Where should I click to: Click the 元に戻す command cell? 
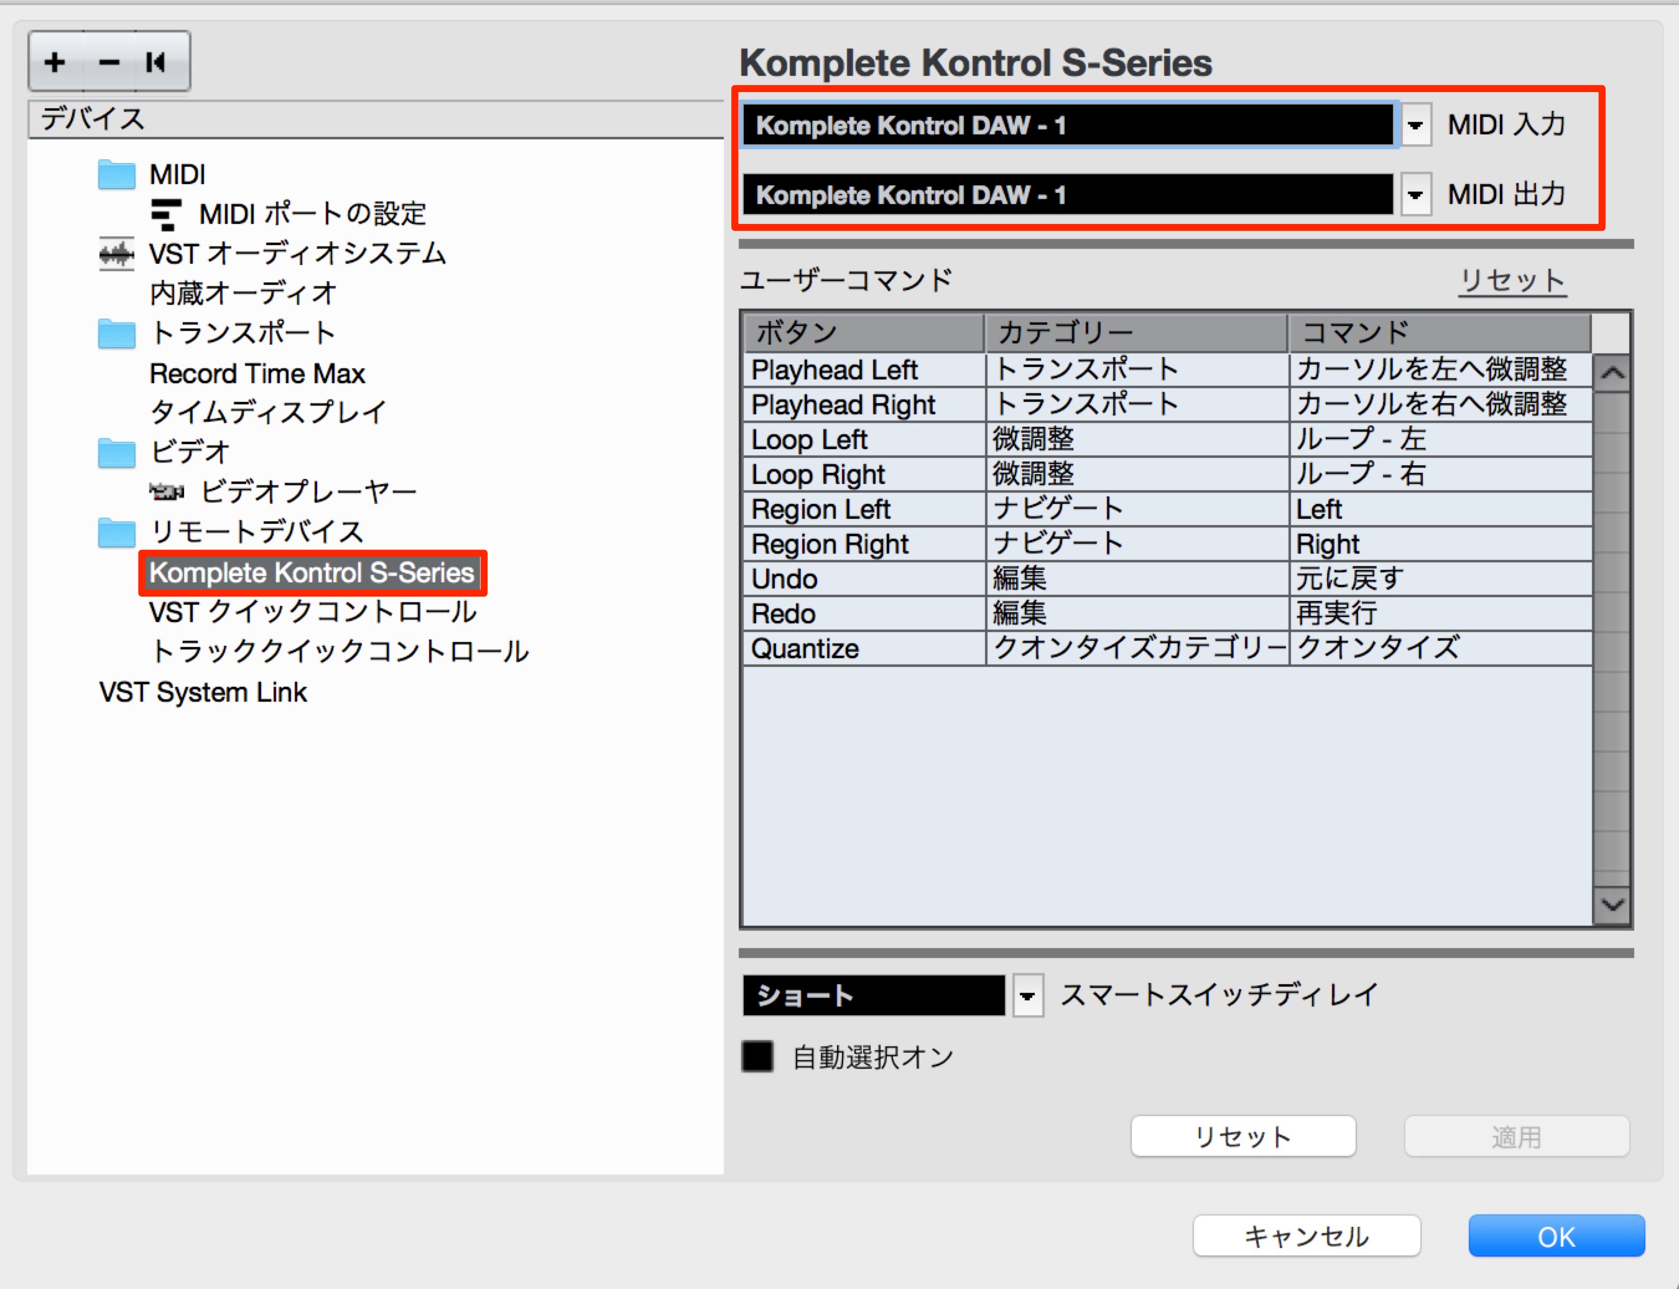(1441, 579)
